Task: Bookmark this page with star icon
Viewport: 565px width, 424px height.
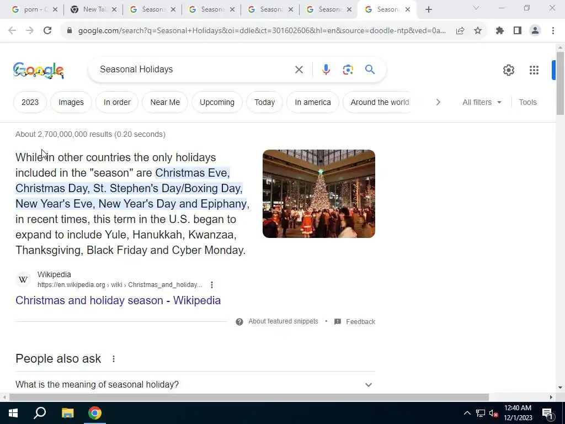Action: click(x=477, y=31)
